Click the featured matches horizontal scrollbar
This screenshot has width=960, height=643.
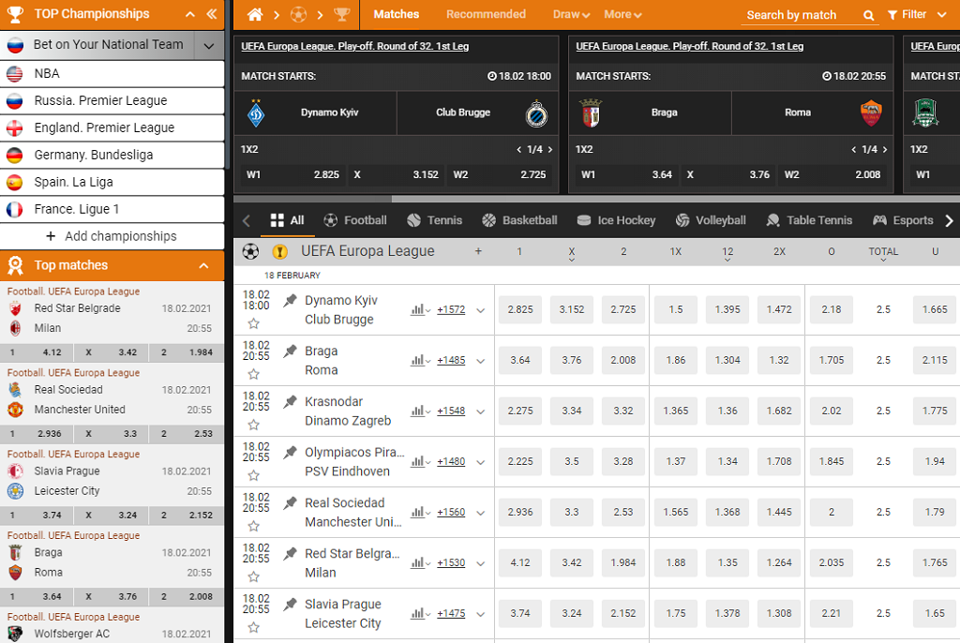[x=313, y=199]
